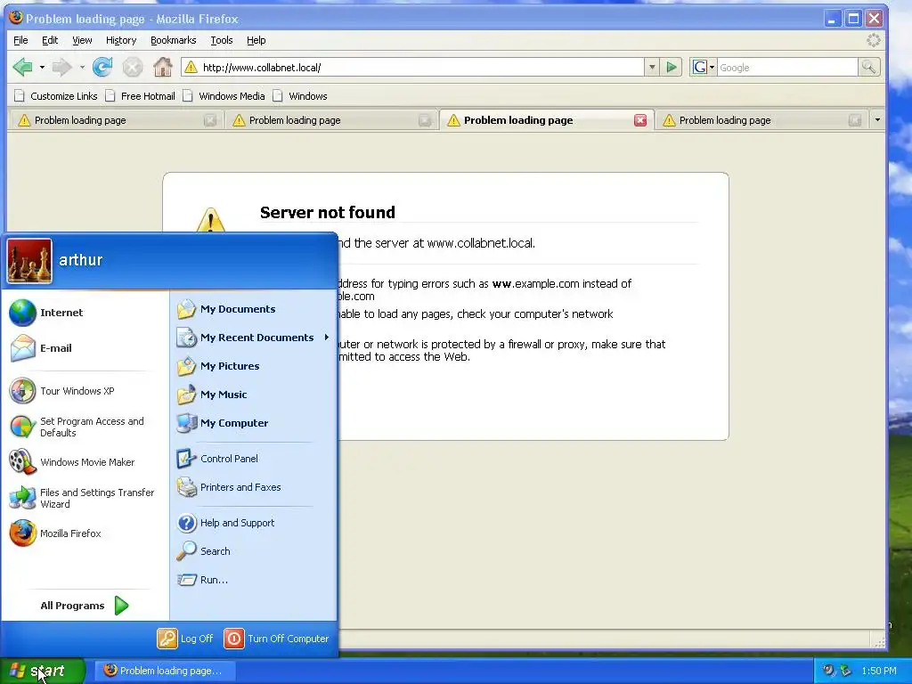The height and width of the screenshot is (684, 912).
Task: Open the Customize Links bookmark
Action: tap(56, 96)
